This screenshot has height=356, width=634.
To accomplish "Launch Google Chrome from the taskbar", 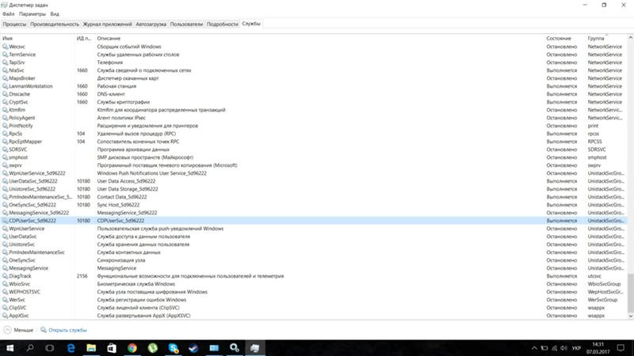I will pyautogui.click(x=132, y=348).
